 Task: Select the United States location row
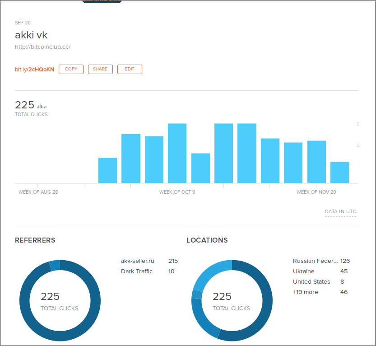319,282
